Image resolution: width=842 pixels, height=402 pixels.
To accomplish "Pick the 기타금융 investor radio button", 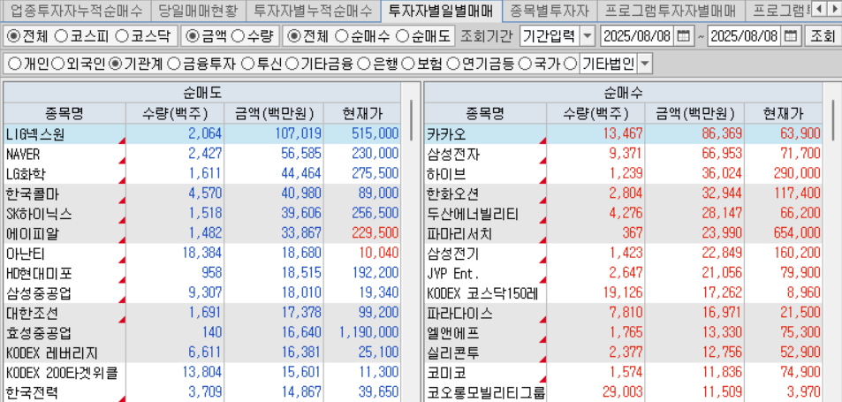I will click(292, 64).
